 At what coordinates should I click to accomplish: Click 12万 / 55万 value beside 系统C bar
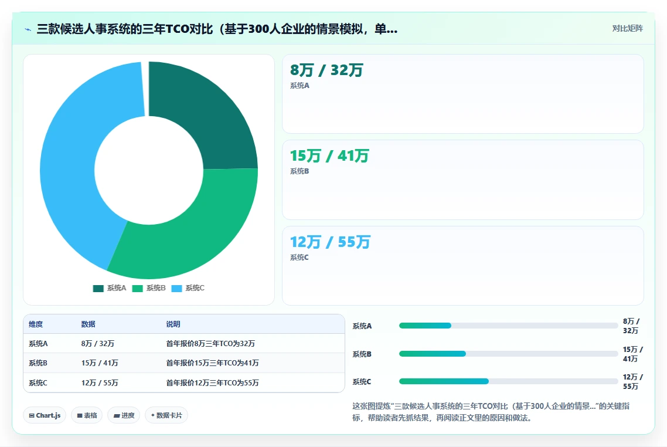[633, 381]
